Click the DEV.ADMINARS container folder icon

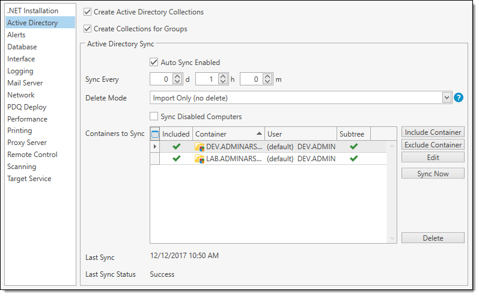point(200,147)
